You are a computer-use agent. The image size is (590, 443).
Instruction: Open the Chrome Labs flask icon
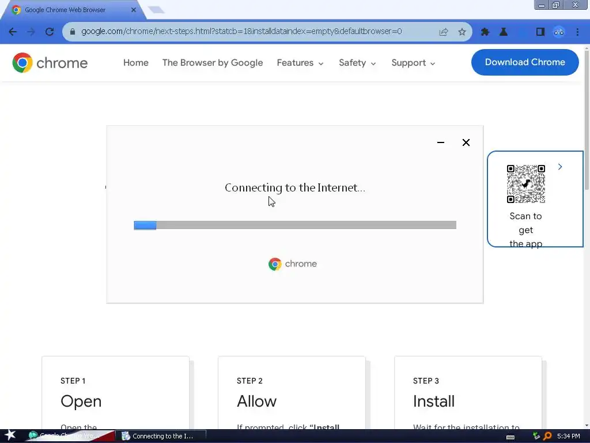[x=504, y=32]
